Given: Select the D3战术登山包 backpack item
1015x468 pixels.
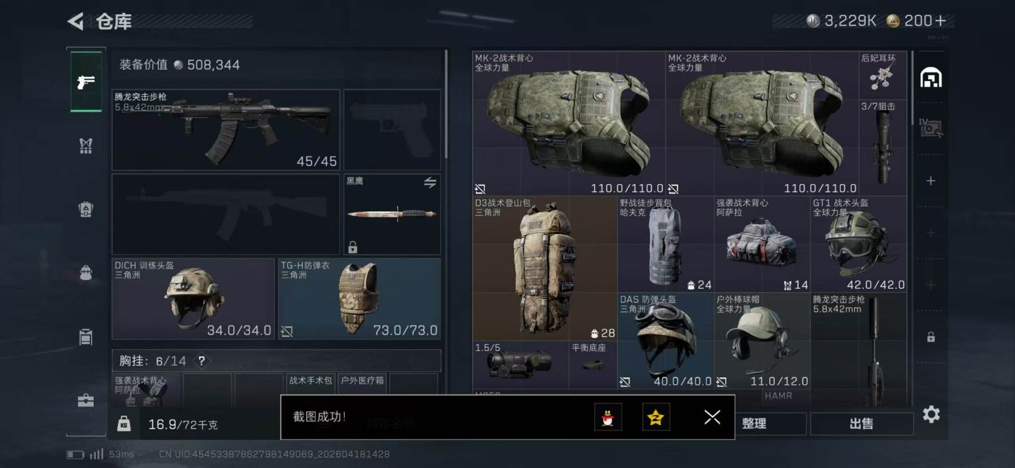Looking at the screenshot, I should [x=545, y=268].
